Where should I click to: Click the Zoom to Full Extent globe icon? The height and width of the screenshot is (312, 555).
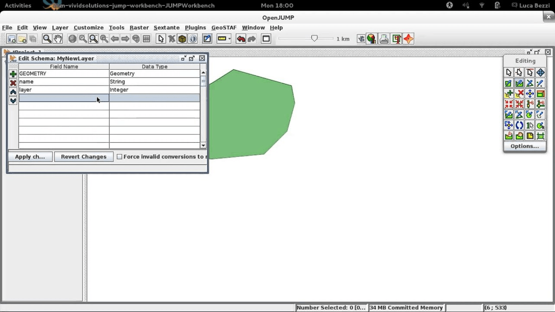(x=72, y=39)
